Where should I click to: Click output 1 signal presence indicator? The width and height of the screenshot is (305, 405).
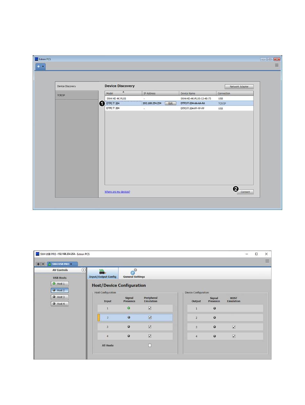214,308
